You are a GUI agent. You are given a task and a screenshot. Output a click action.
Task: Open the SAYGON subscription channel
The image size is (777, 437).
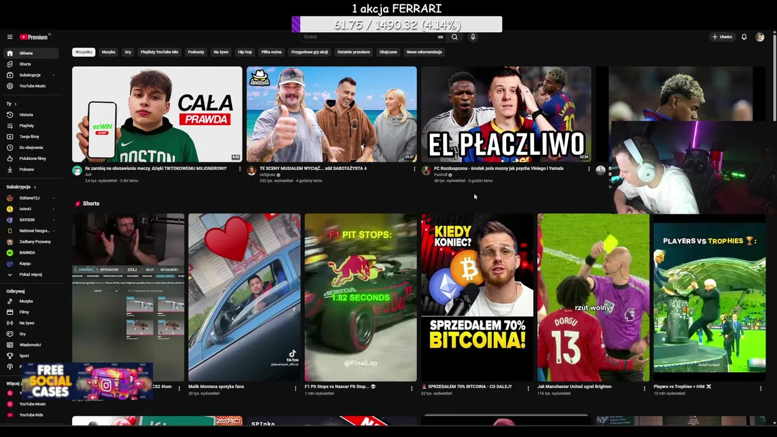[32, 220]
